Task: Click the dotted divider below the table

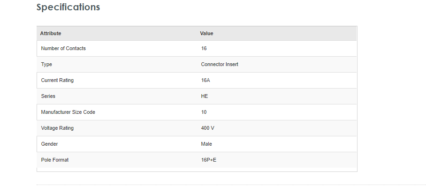Action: tap(231, 185)
